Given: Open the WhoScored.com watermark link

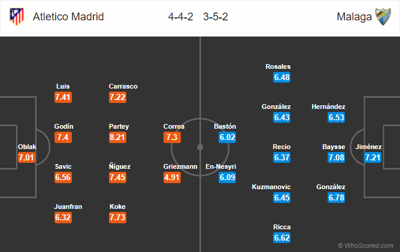Looking at the screenshot, I should (x=365, y=245).
